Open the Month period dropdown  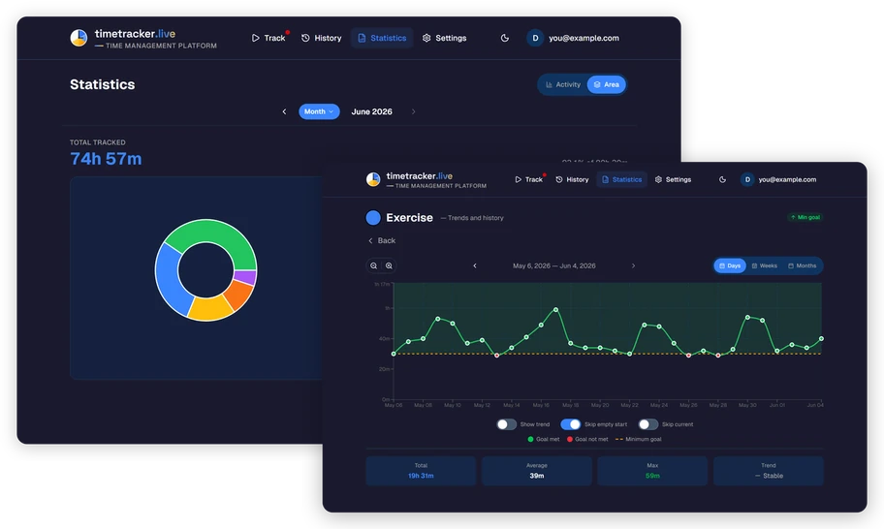pos(319,111)
